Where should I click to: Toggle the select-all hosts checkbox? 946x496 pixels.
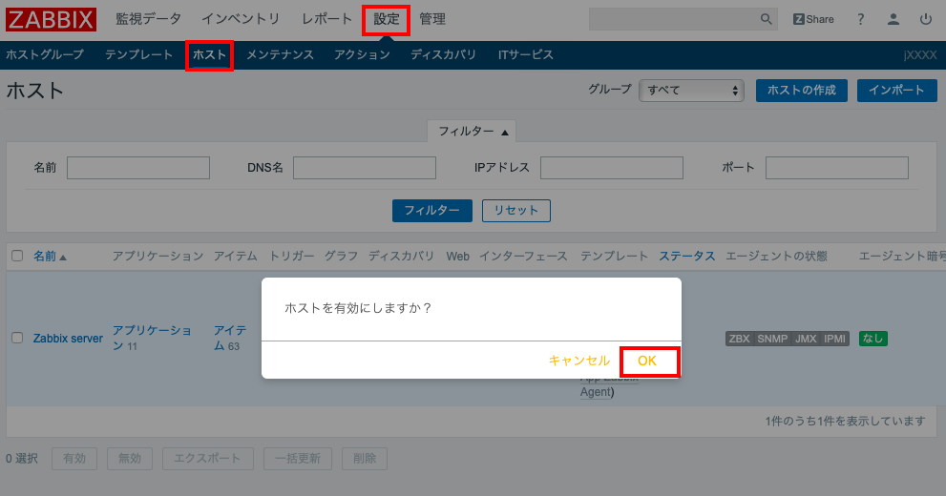17,256
